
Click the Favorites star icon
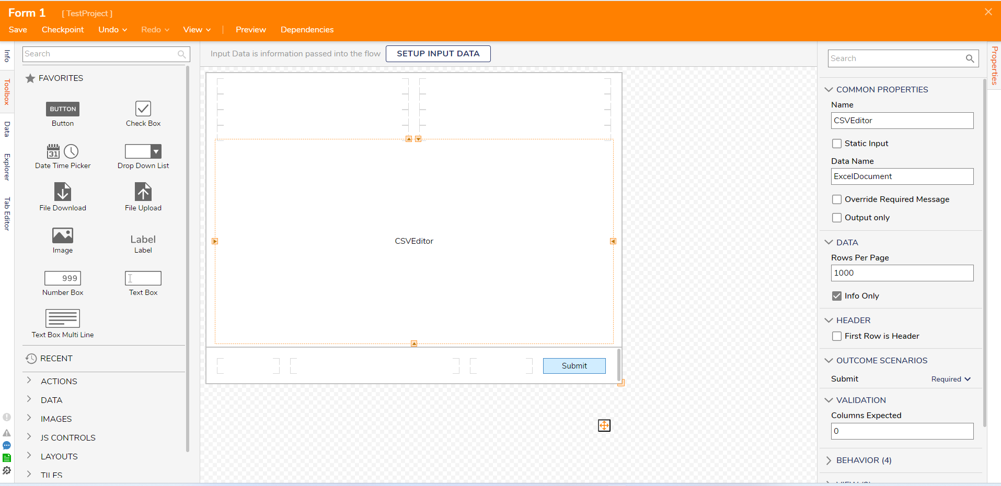(x=30, y=78)
